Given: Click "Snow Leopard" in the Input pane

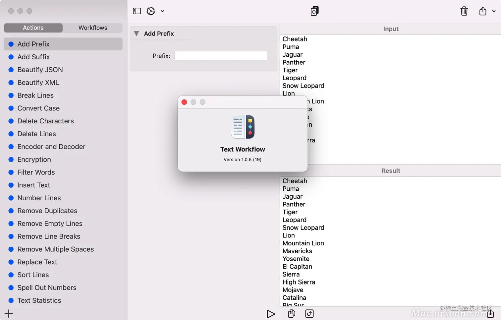Looking at the screenshot, I should [x=304, y=86].
